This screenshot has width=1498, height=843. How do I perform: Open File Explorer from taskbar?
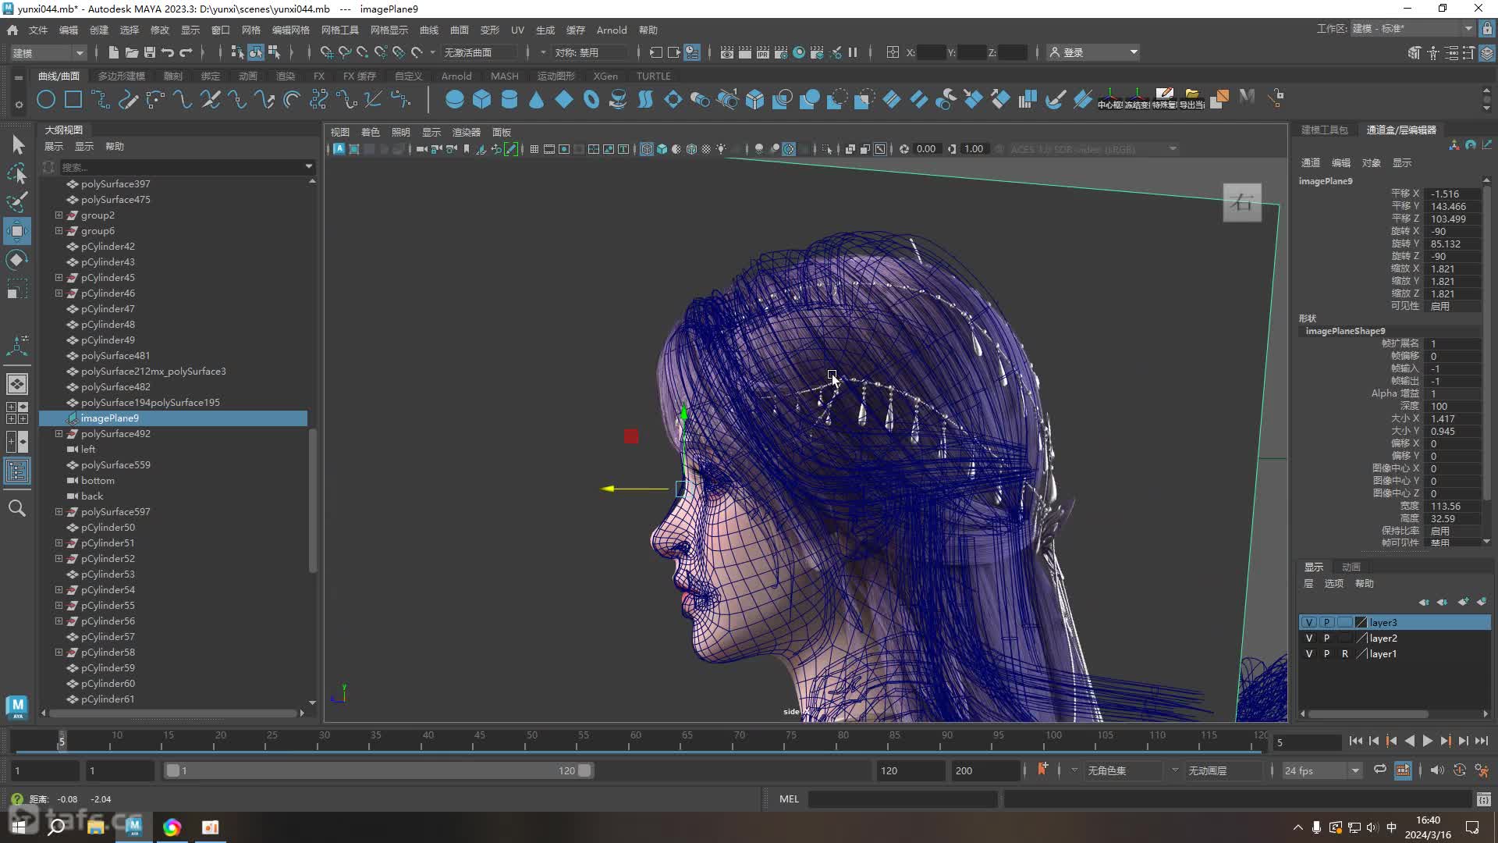pyautogui.click(x=95, y=827)
